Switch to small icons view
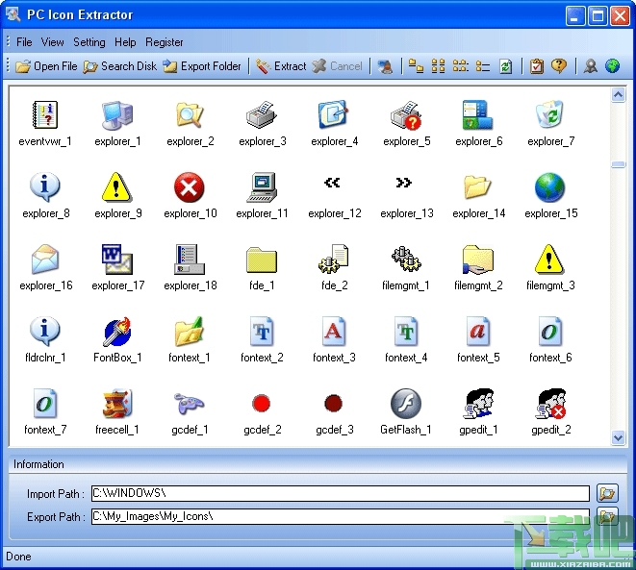This screenshot has width=636, height=570. click(x=438, y=65)
